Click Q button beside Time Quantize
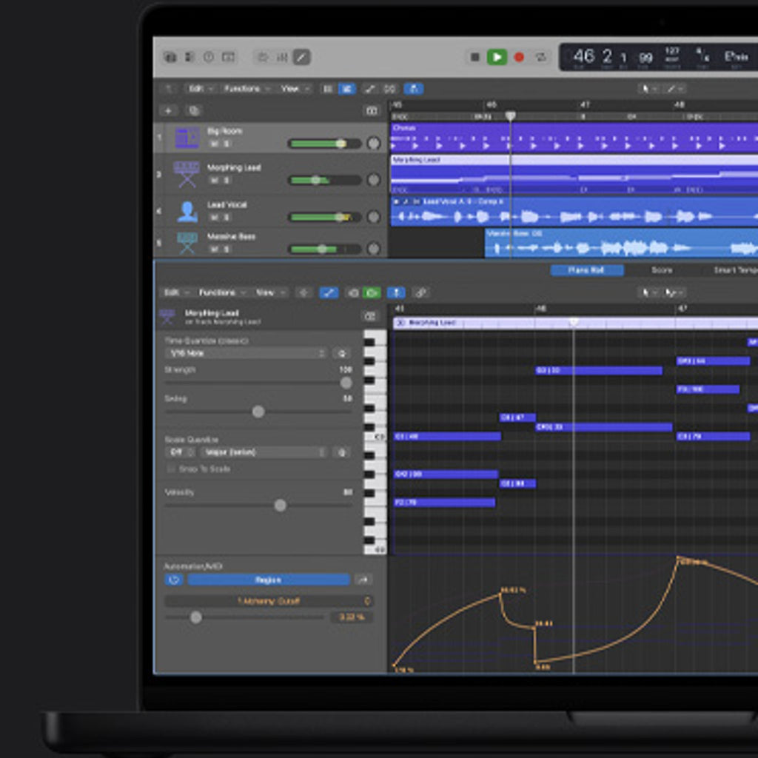Screen dimensions: 758x758 [x=341, y=353]
